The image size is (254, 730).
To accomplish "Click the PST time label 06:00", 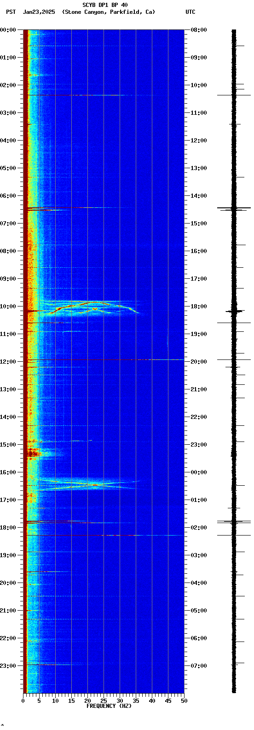I will 8,196.
